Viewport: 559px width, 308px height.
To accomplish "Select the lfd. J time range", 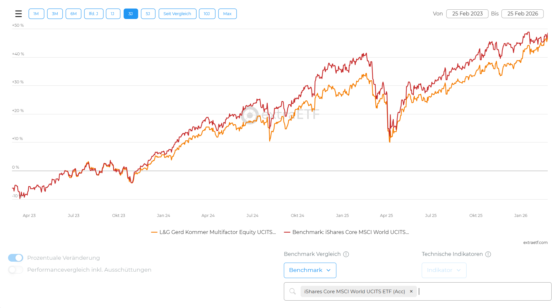I will pos(93,14).
